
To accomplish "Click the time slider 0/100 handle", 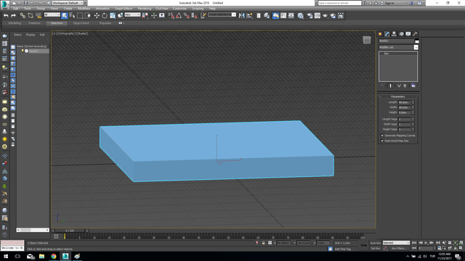I will coord(70,231).
